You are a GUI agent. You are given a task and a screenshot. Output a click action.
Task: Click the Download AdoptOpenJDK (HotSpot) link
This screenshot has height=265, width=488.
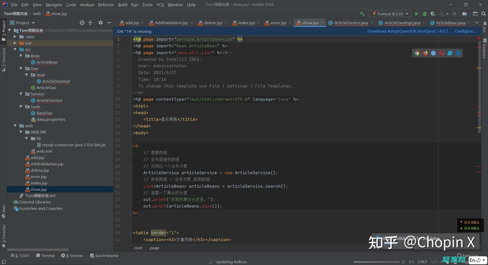point(407,31)
